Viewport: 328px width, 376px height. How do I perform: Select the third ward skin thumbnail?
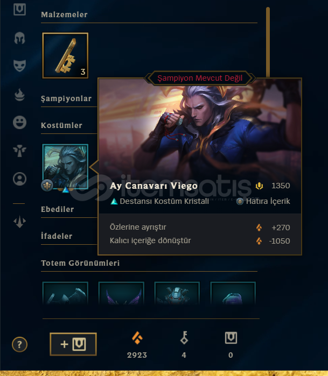pos(177,293)
